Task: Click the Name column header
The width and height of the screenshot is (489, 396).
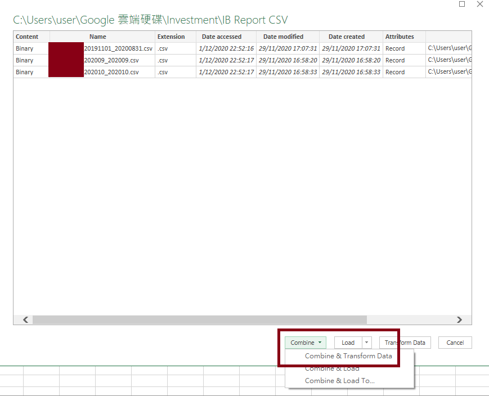Action: coord(102,37)
